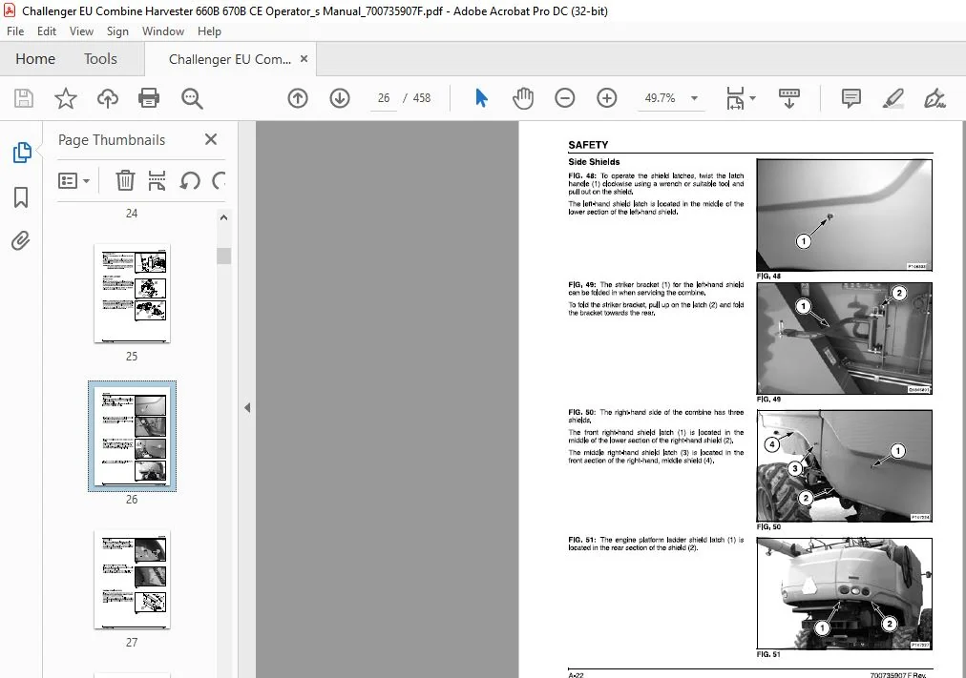This screenshot has height=678, width=966.
Task: Open the Bookmarks sidebar panel
Action: tap(21, 197)
